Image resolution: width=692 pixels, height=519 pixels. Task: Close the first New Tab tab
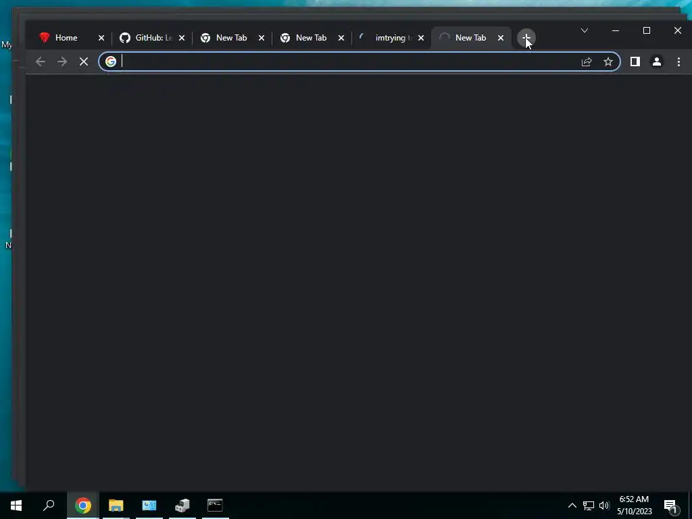point(262,38)
